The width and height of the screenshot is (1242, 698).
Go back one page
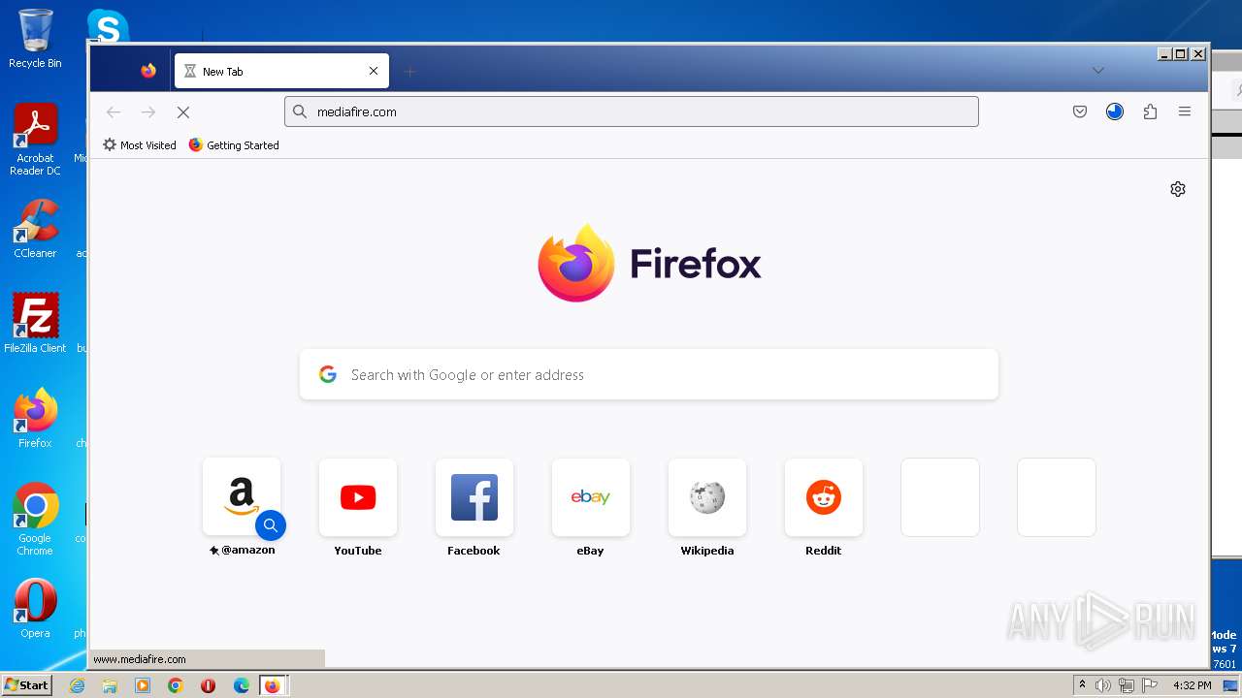[114, 111]
